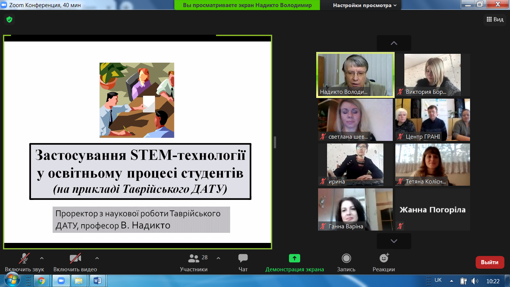Viewport: 510px width, 287px height.
Task: Select Надикто Володимир speaker video tile
Action: [x=355, y=75]
